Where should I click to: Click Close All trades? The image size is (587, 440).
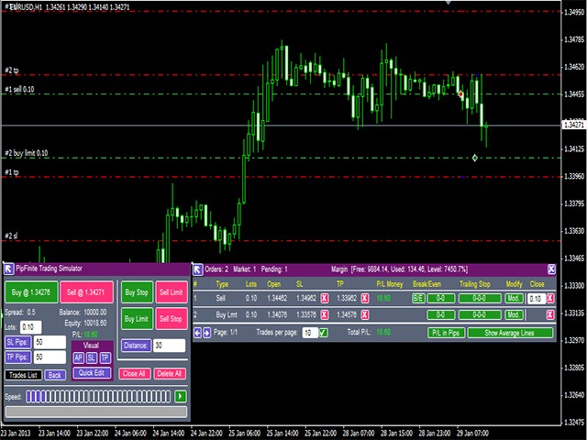click(135, 373)
